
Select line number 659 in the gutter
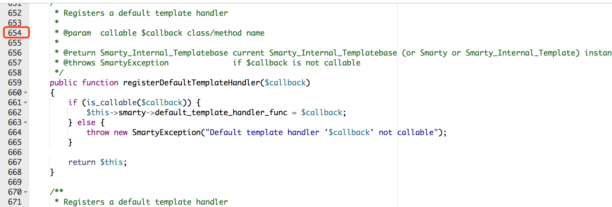(x=15, y=83)
